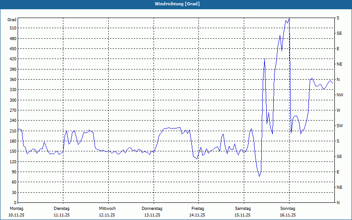The width and height of the screenshot is (352, 220).
Task: Click the 10.11.25 date label
Action: click(16, 215)
